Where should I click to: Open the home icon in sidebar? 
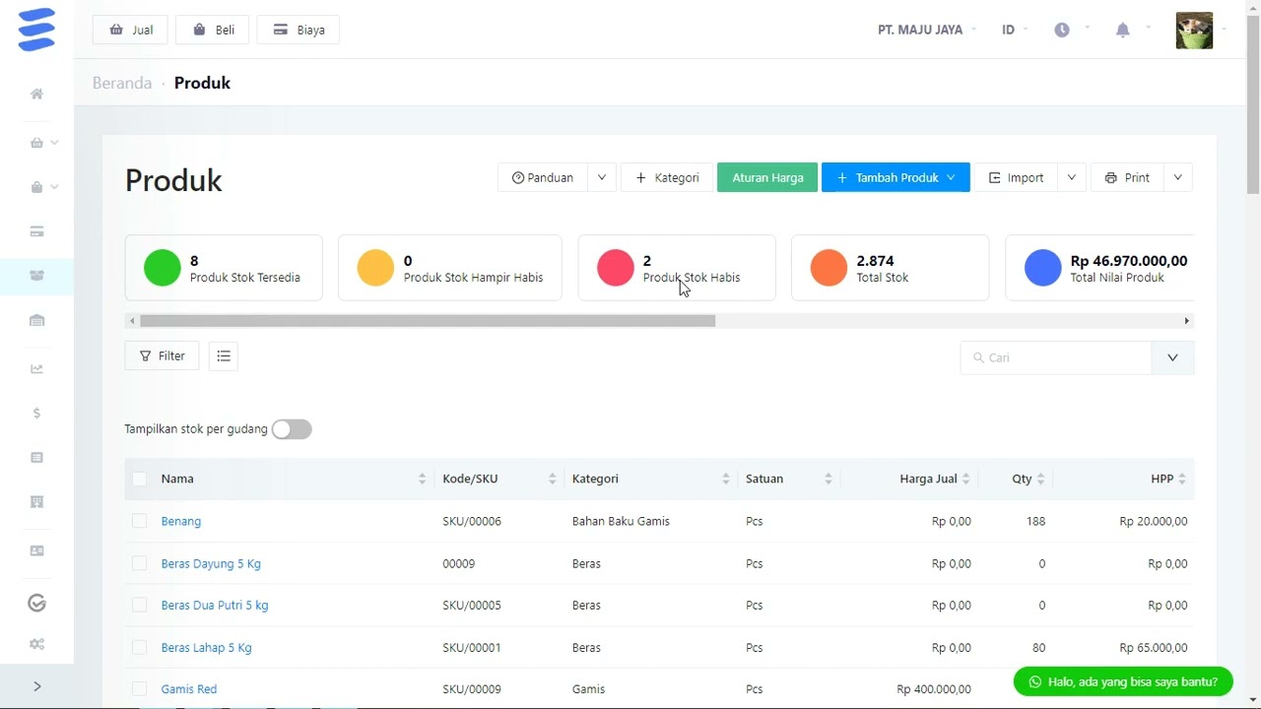click(x=36, y=94)
